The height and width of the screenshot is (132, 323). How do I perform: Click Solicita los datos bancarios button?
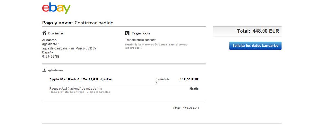tap(255, 45)
